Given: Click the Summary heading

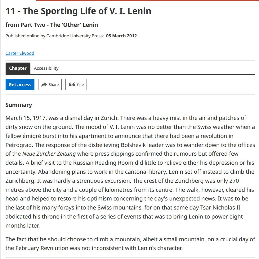Looking at the screenshot, I should tap(19, 105).
